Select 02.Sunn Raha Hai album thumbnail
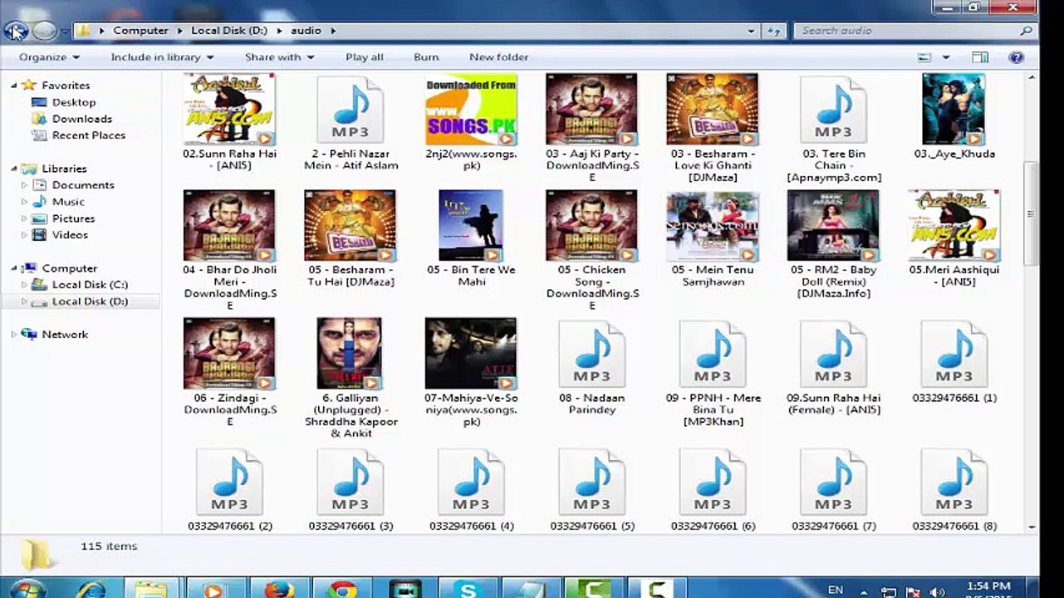The height and width of the screenshot is (598, 1064). pos(229,110)
